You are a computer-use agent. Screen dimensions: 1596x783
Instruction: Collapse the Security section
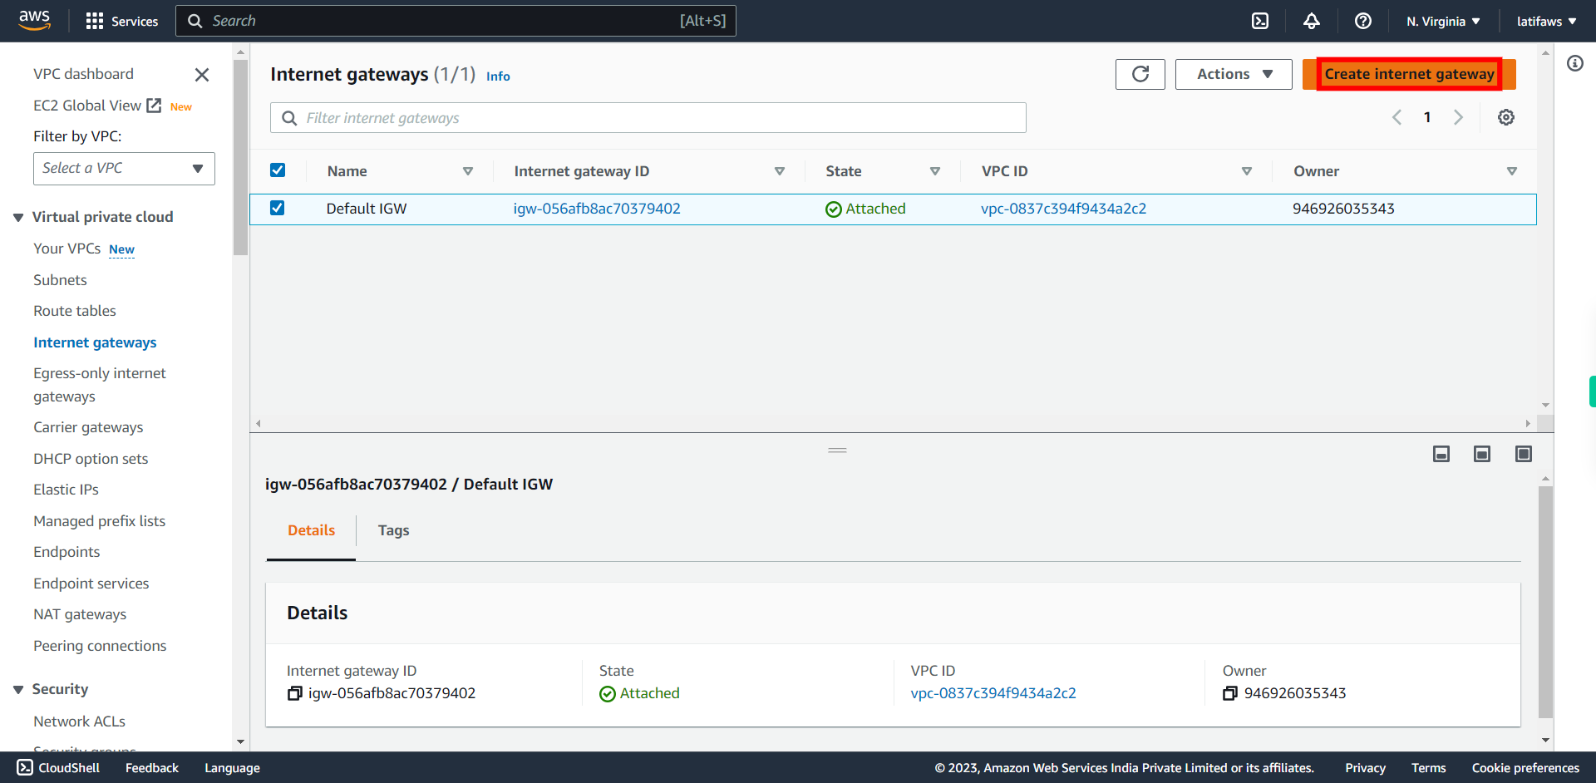point(18,690)
